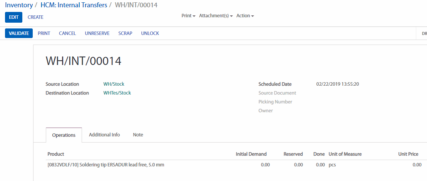The image size is (427, 181).
Task: Click the UNLOCK button
Action: point(150,33)
